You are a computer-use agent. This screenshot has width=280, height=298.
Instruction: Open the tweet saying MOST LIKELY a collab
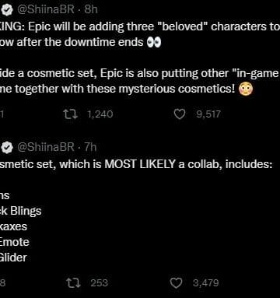click(136, 164)
